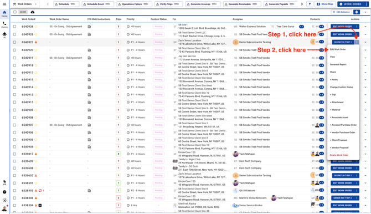Open IVR-Web instructions document for work order 6540920
The width and height of the screenshot is (371, 214).
pyautogui.click(x=89, y=50)
